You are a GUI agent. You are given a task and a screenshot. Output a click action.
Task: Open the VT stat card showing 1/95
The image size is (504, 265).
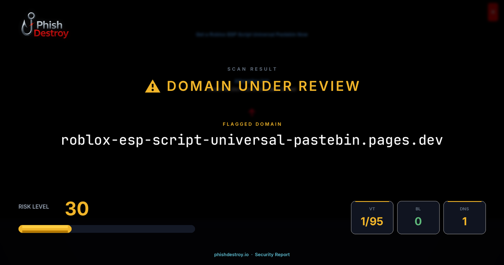click(x=372, y=217)
